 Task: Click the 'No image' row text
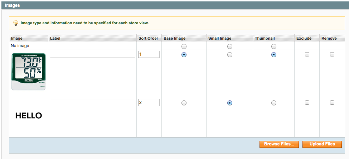[20, 46]
